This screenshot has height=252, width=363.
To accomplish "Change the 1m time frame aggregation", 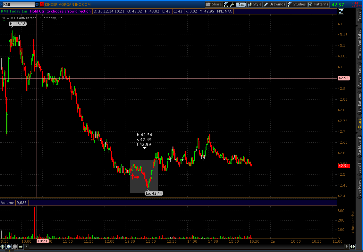I will (241, 4).
